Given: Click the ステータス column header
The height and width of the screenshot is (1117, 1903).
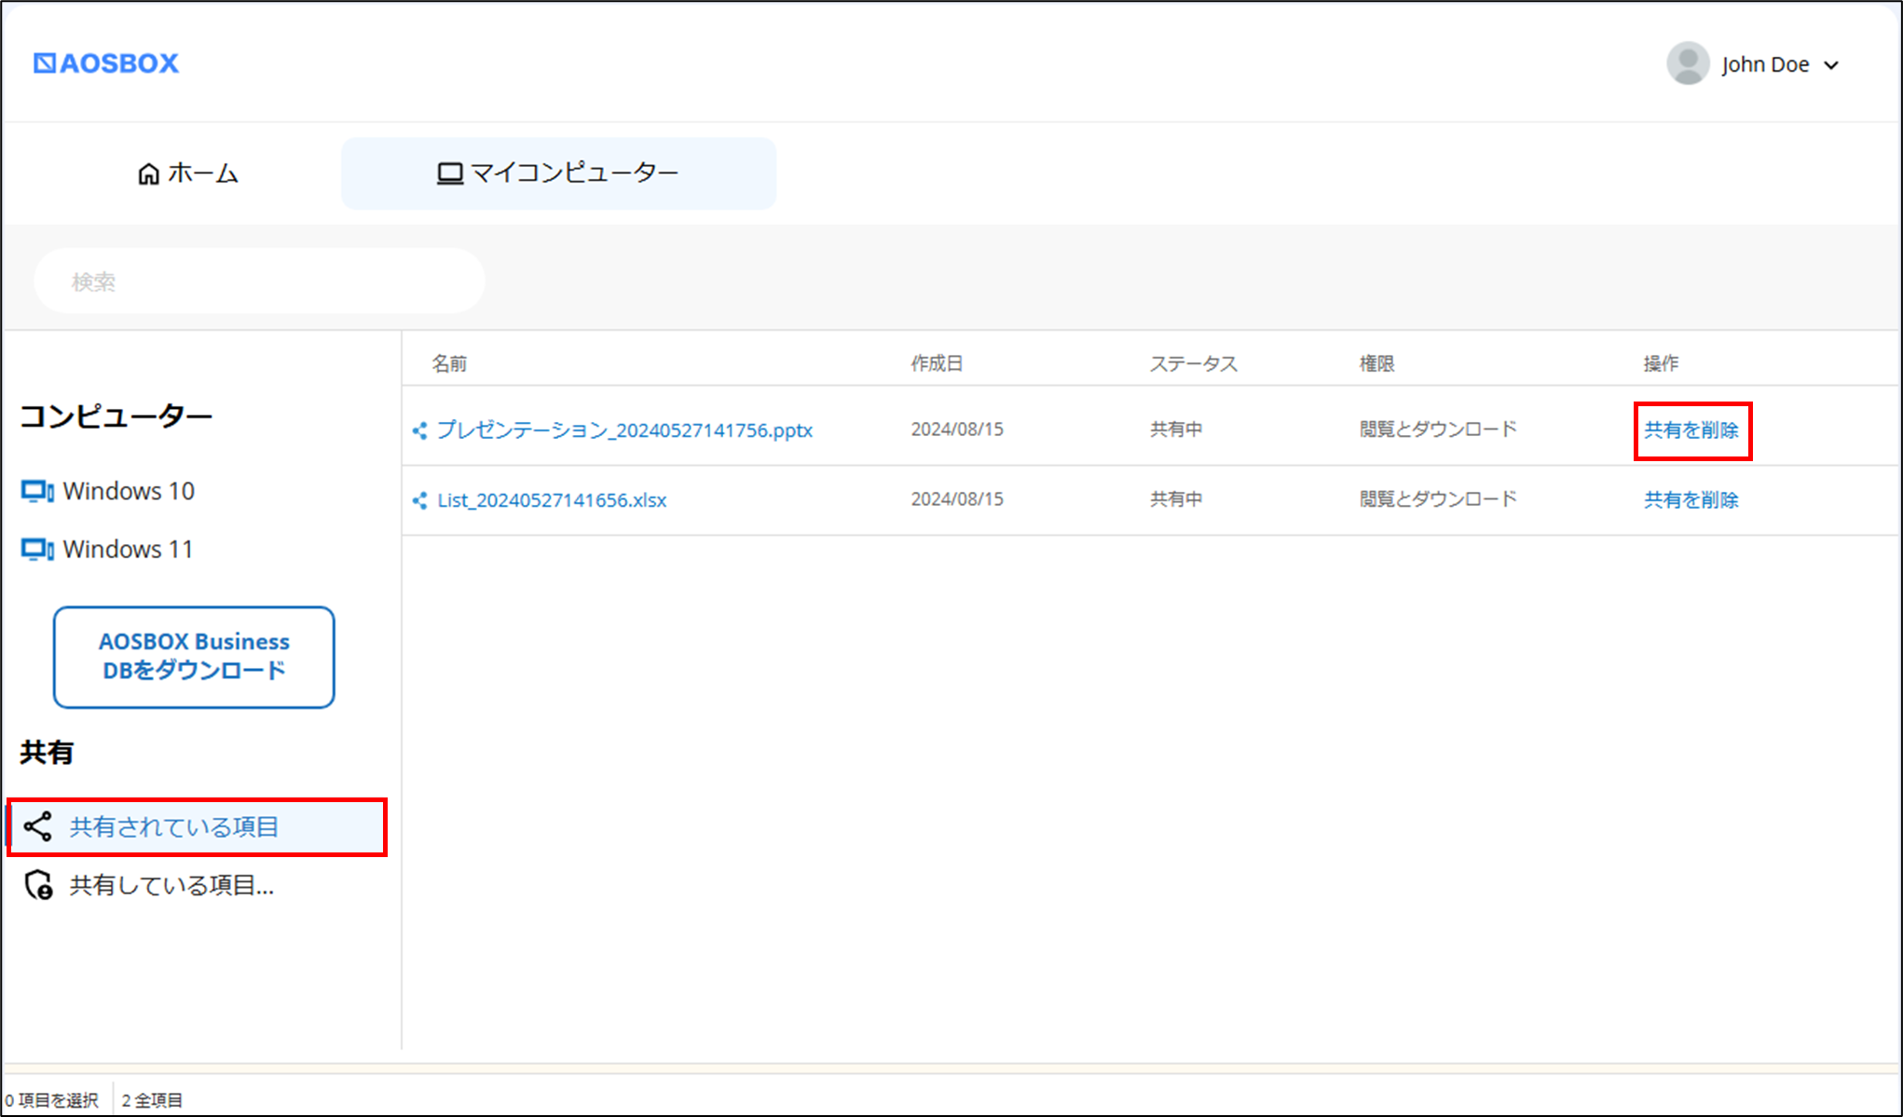Looking at the screenshot, I should click(1193, 363).
